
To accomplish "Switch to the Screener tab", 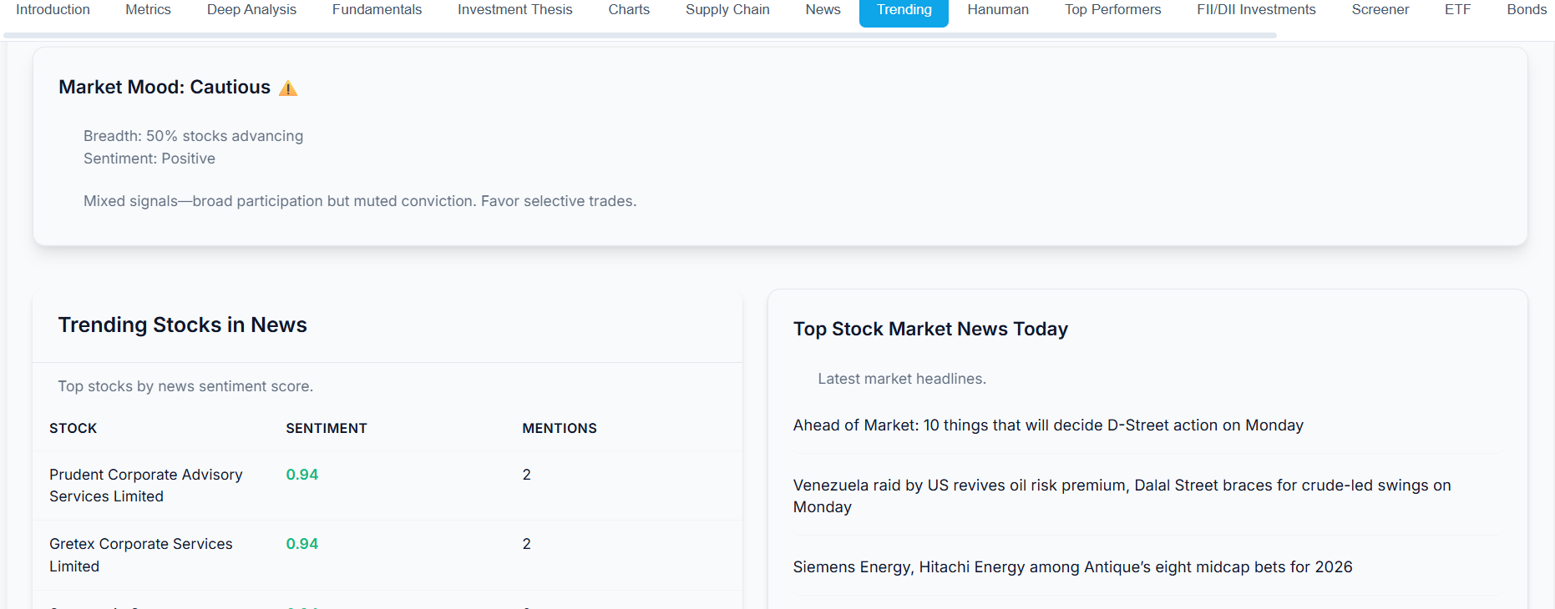I will point(1380,10).
